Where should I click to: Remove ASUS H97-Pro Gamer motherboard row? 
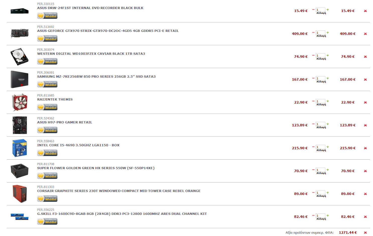pos(365,125)
